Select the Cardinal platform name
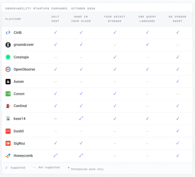The height and width of the screenshot is (177, 195). click(x=20, y=106)
